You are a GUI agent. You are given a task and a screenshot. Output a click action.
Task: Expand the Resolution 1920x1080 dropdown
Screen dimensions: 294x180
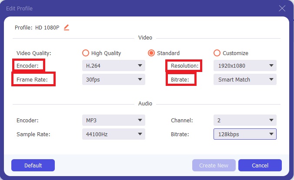pos(245,65)
